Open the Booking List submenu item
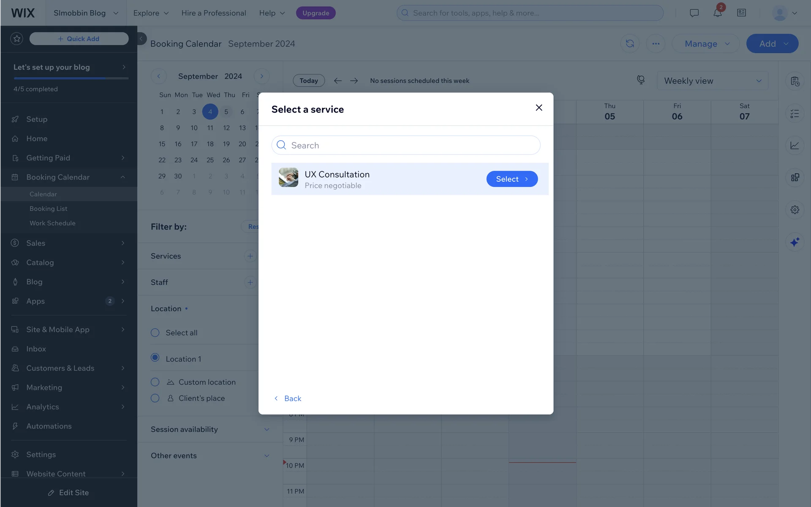This screenshot has width=811, height=507. tap(48, 209)
